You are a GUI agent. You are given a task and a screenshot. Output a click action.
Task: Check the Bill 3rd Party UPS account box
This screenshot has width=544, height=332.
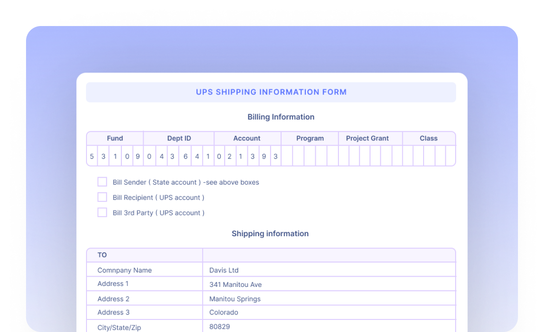[x=102, y=212]
